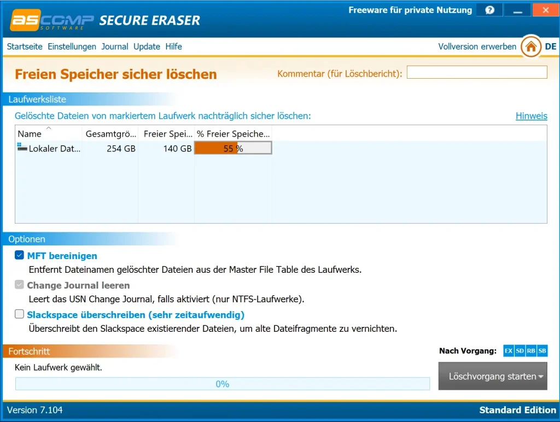
Task: Select the SB after-process icon
Action: [x=542, y=350]
